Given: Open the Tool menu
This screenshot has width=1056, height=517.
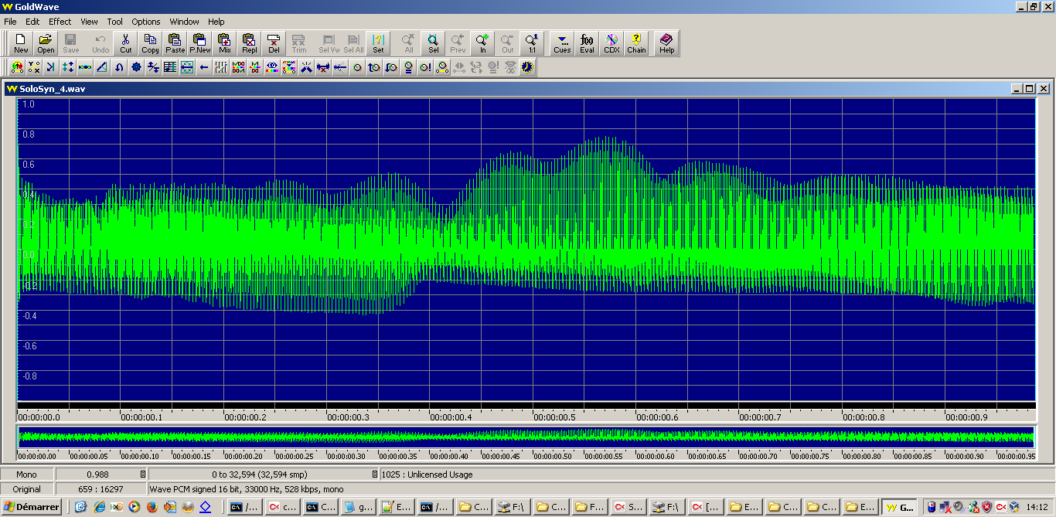Looking at the screenshot, I should [x=115, y=22].
